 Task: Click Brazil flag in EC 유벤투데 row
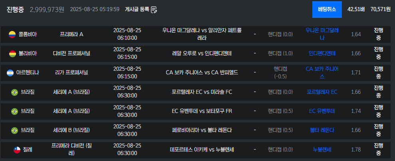[15, 111]
